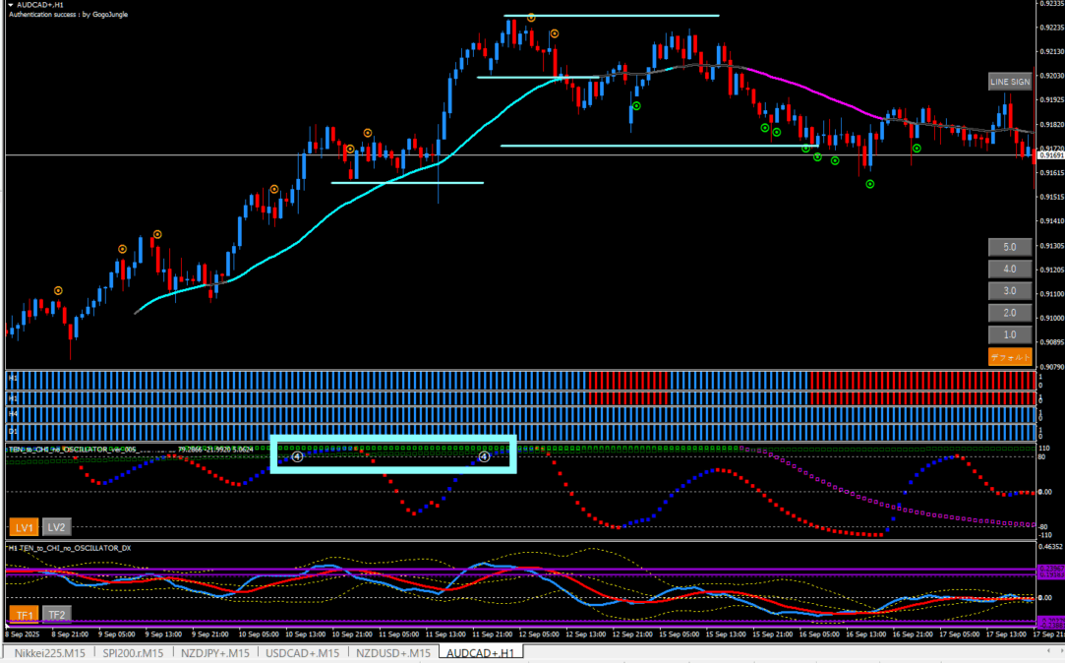Expand the AUDCAD+,H1 chart title arrow
Viewport: 1065px width, 663px height.
pyautogui.click(x=10, y=5)
